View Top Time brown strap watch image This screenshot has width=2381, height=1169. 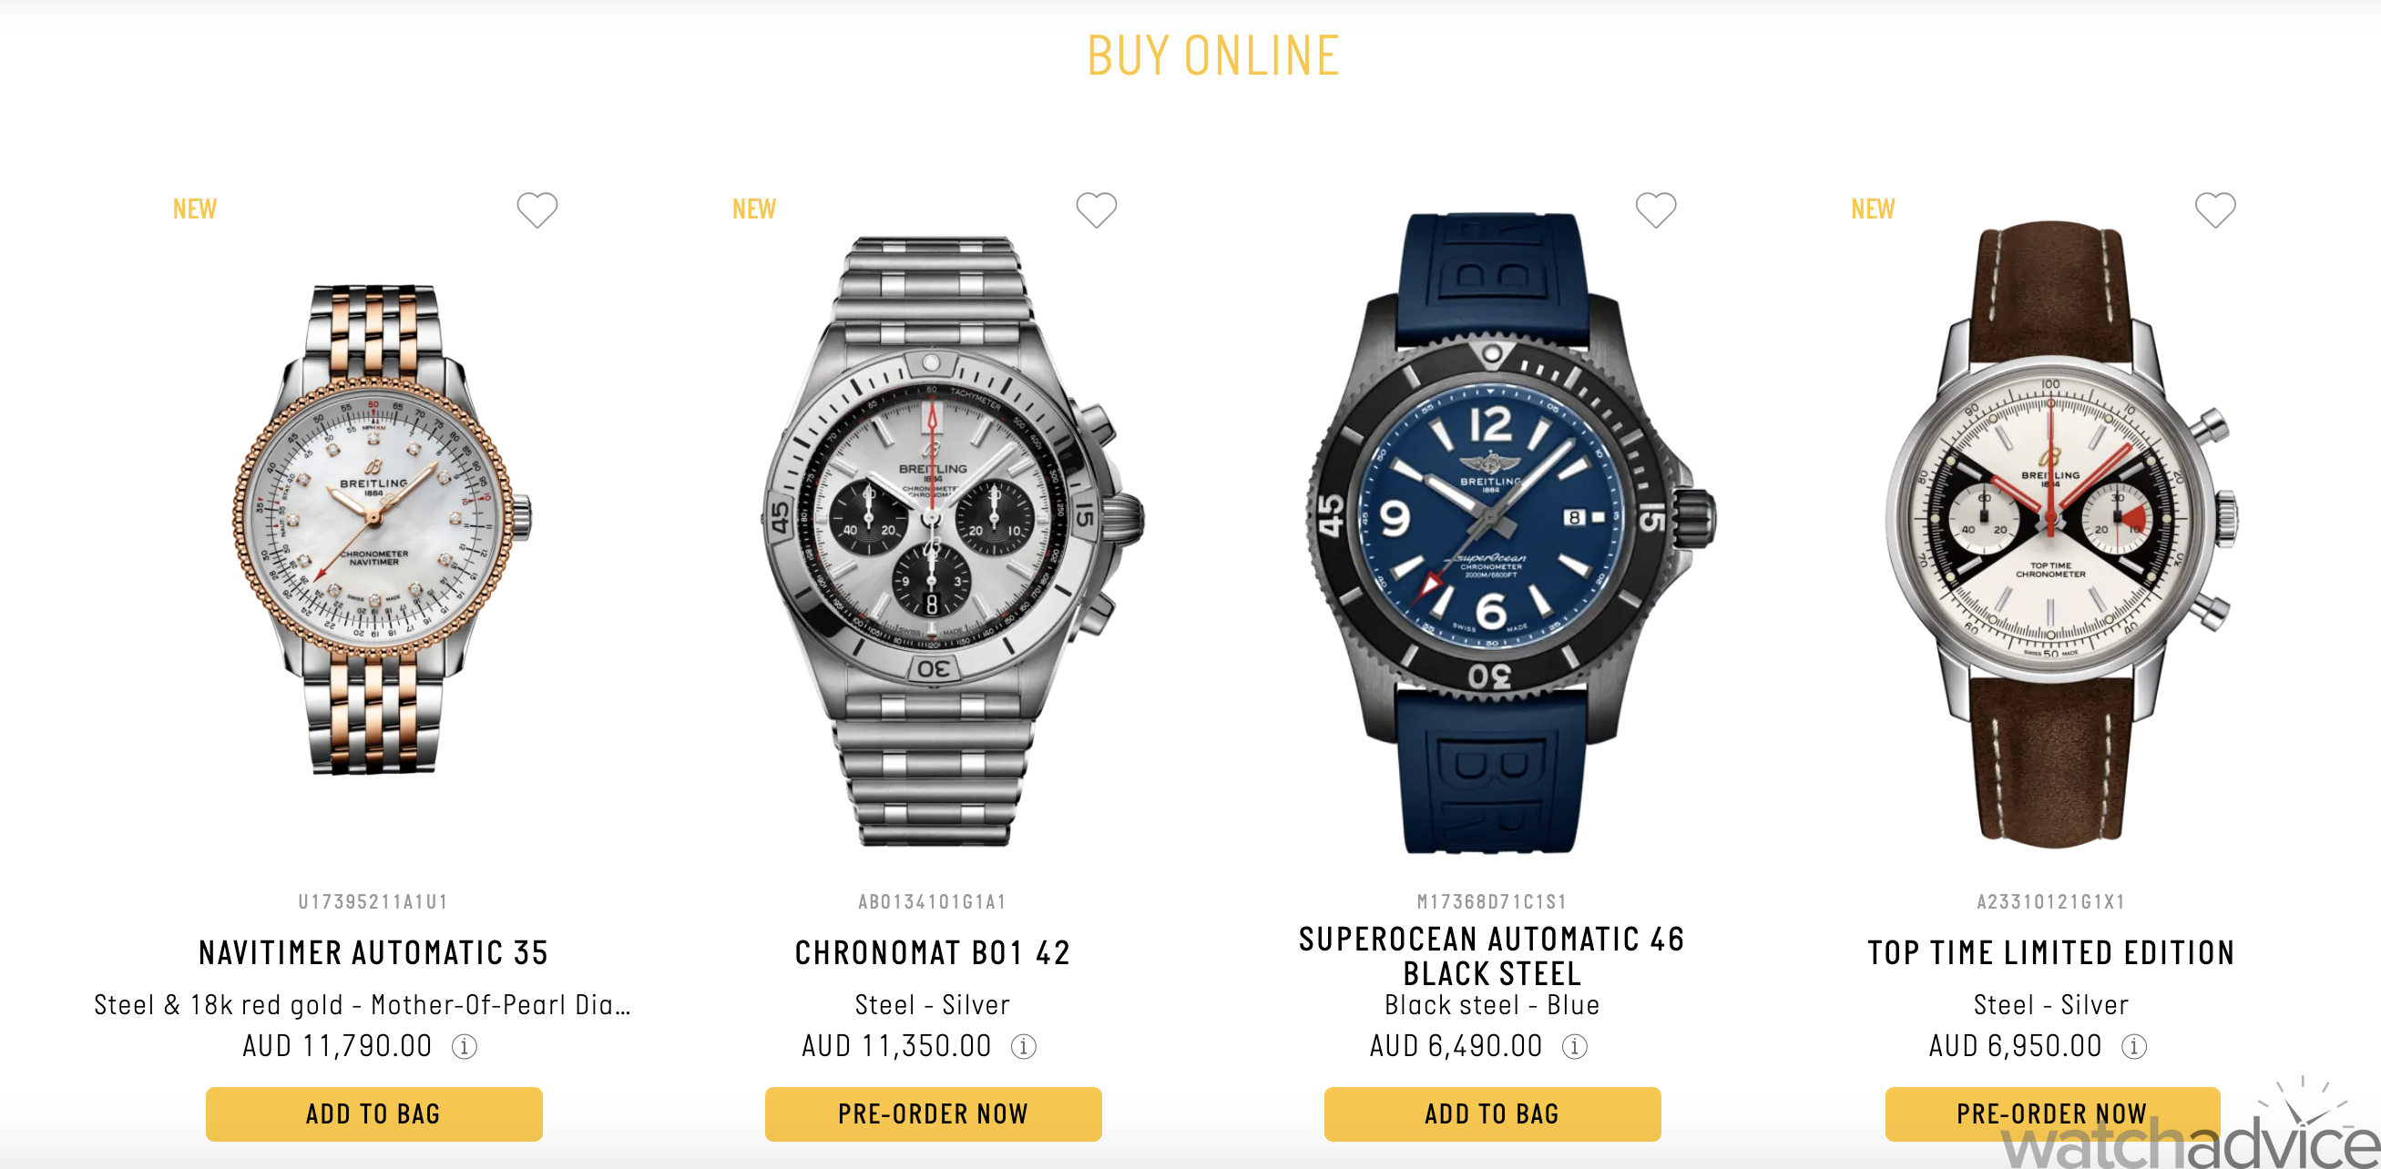point(2061,534)
